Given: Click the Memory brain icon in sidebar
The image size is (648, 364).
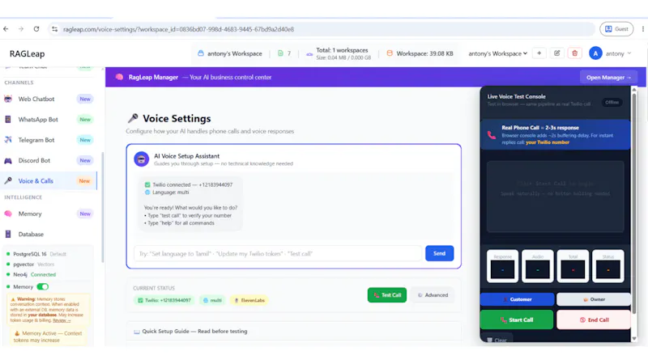Looking at the screenshot, I should (8, 214).
